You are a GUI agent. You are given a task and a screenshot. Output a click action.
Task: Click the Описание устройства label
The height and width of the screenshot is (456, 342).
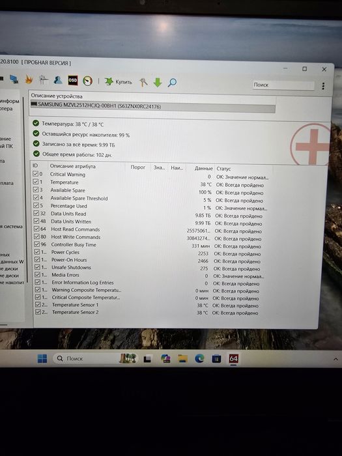coord(57,96)
